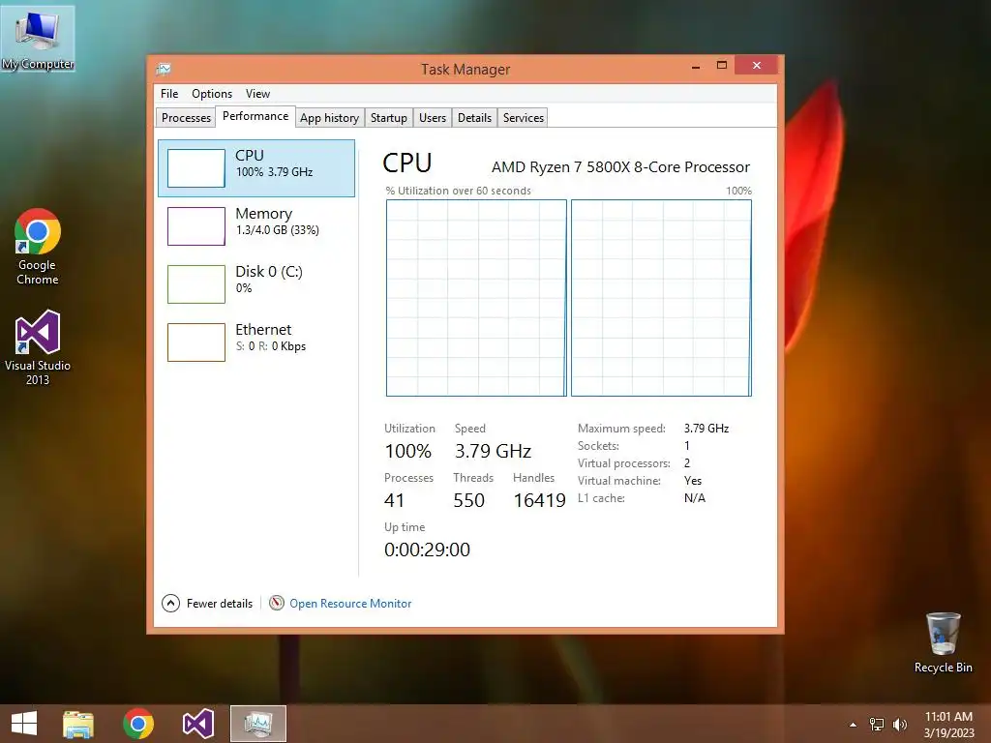Viewport: 991px width, 743px height.
Task: Launch Chrome from the taskbar
Action: [x=138, y=724]
